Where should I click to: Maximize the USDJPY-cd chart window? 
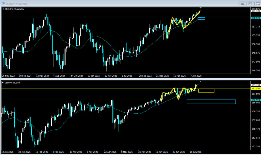pos(250,4)
